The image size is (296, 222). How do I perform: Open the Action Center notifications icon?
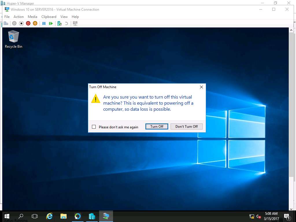287,217
